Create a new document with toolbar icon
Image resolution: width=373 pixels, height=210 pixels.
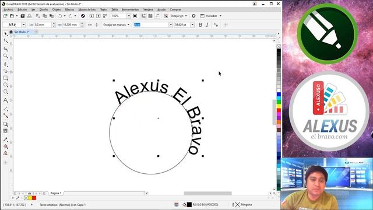click(5, 16)
